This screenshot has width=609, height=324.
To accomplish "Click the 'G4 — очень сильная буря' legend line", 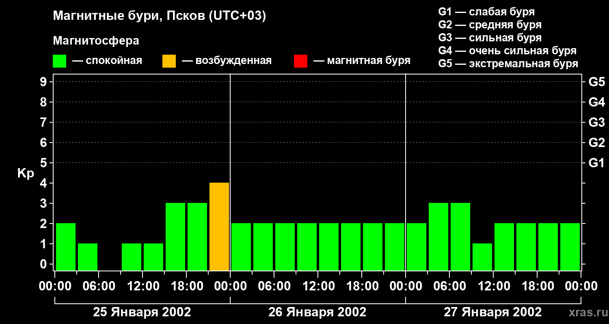I will point(508,51).
